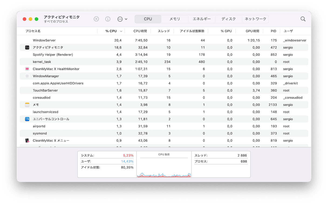Switch to the メモリ tab
This screenshot has height=204, width=328.
coord(175,19)
